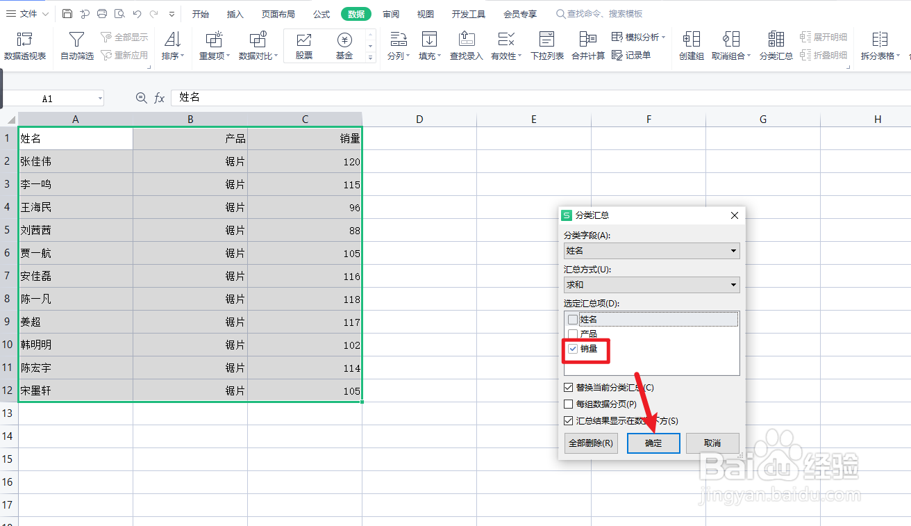Click the magnifier zoom icon near formula bar
The image size is (911, 526).
[142, 98]
